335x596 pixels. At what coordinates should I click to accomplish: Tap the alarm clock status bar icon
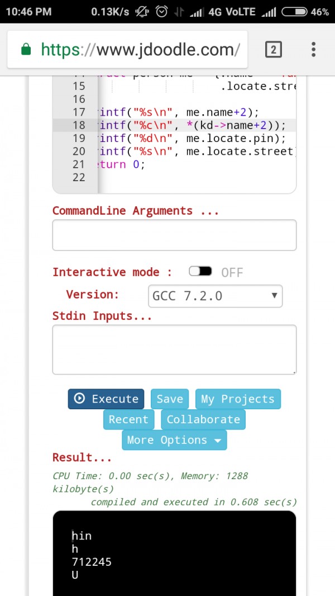pyautogui.click(x=162, y=11)
